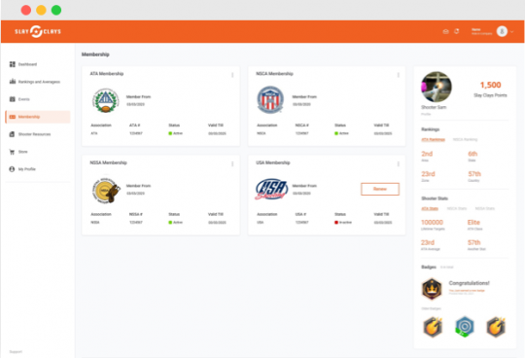Click the Renew button for USA Membership

pyautogui.click(x=380, y=189)
